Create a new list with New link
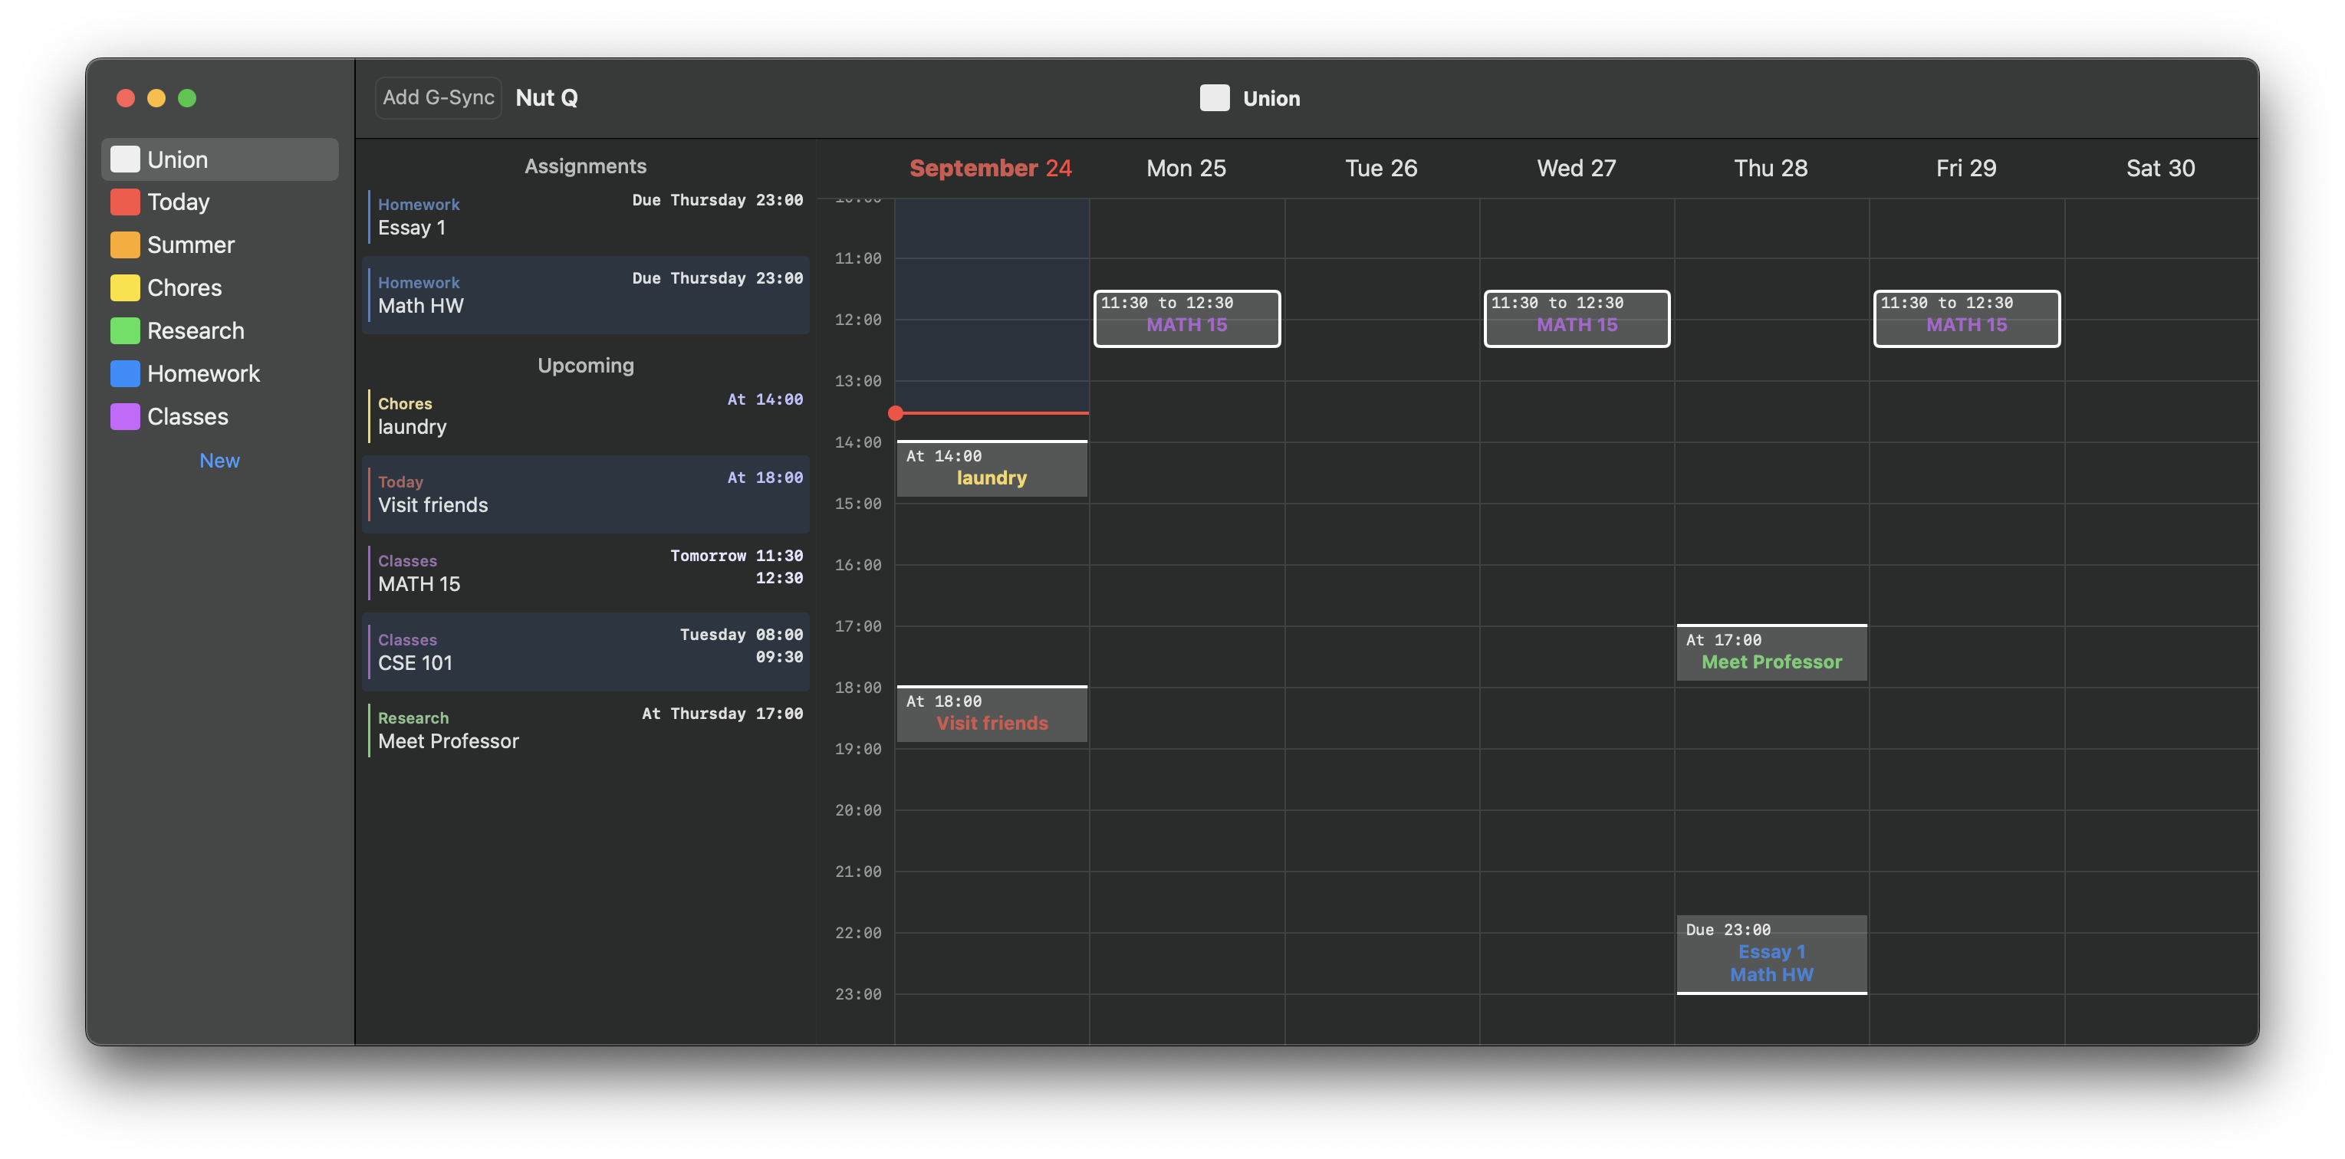This screenshot has width=2345, height=1159. click(x=219, y=461)
